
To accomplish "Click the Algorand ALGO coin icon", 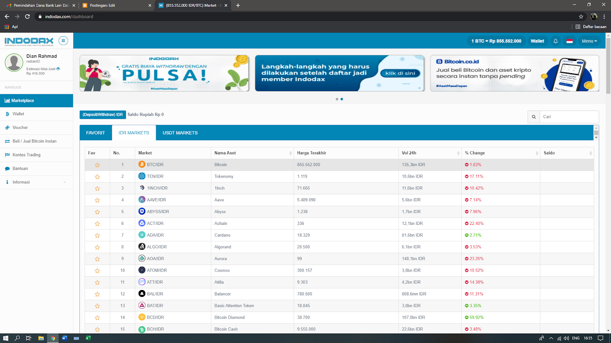I will [142, 247].
